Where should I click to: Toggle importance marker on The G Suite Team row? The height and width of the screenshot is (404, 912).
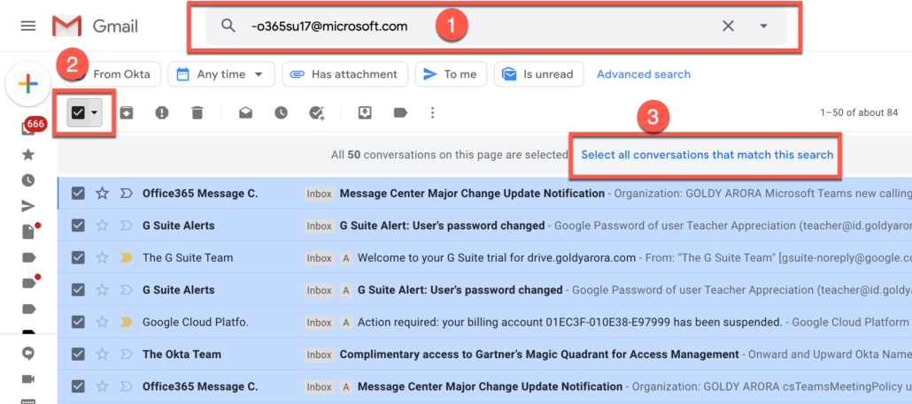point(127,258)
